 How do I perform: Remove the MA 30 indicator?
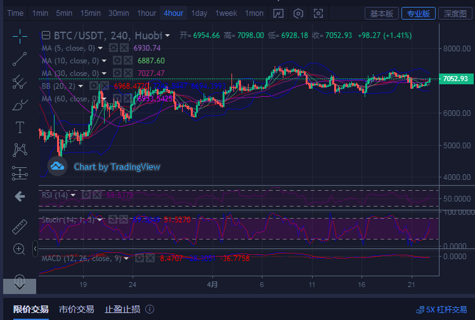[x=128, y=74]
